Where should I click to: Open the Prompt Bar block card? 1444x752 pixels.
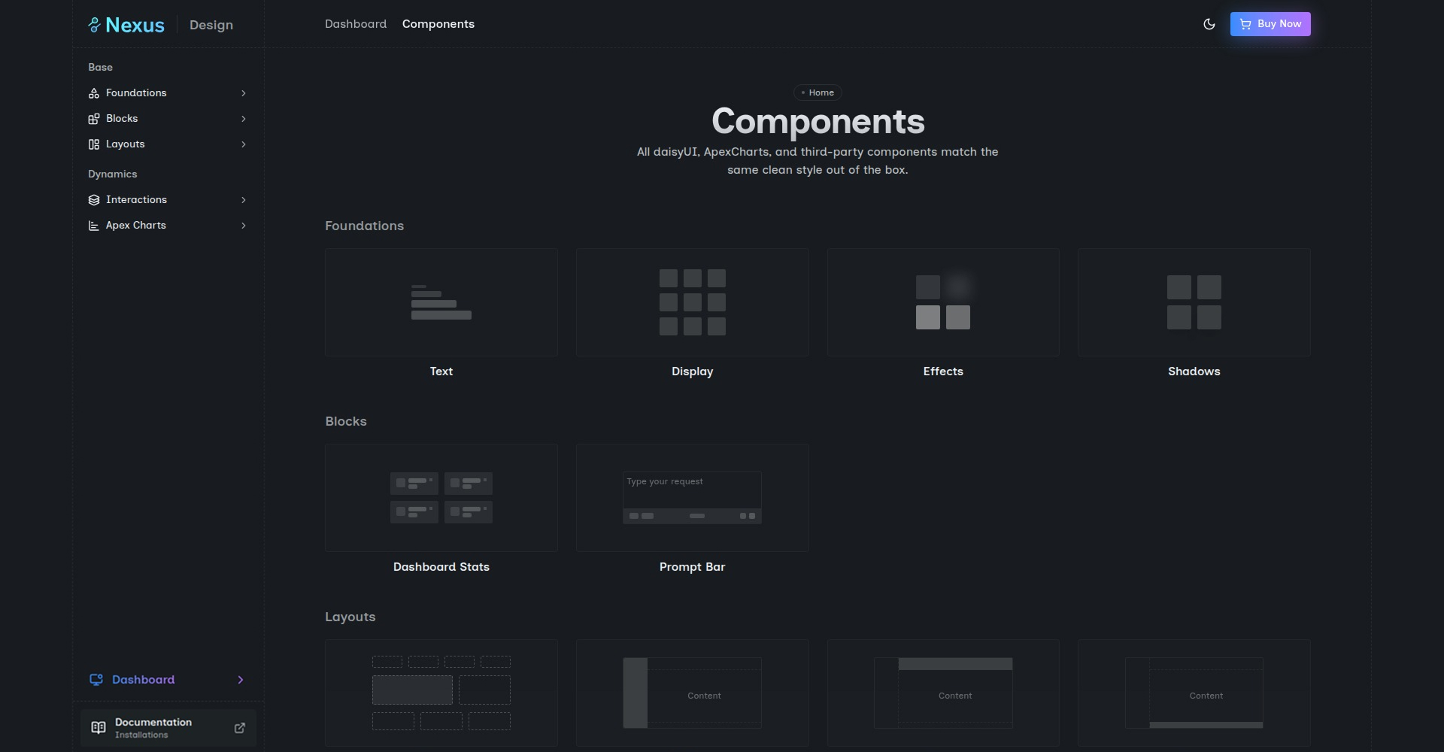[692, 498]
